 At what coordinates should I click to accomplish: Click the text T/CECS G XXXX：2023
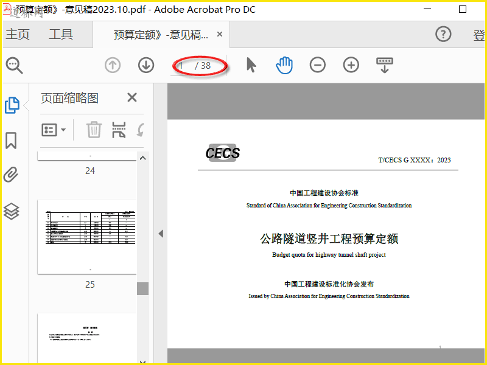415,160
